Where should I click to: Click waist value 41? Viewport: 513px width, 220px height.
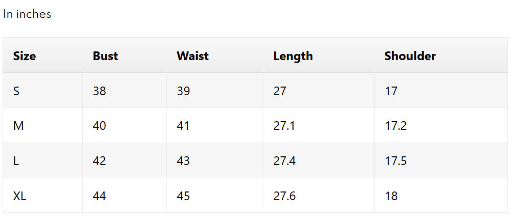183,126
